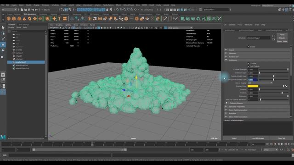Click the first green shelf icon
Image resolution: width=294 pixels, height=165 pixels.
[x=182, y=18]
